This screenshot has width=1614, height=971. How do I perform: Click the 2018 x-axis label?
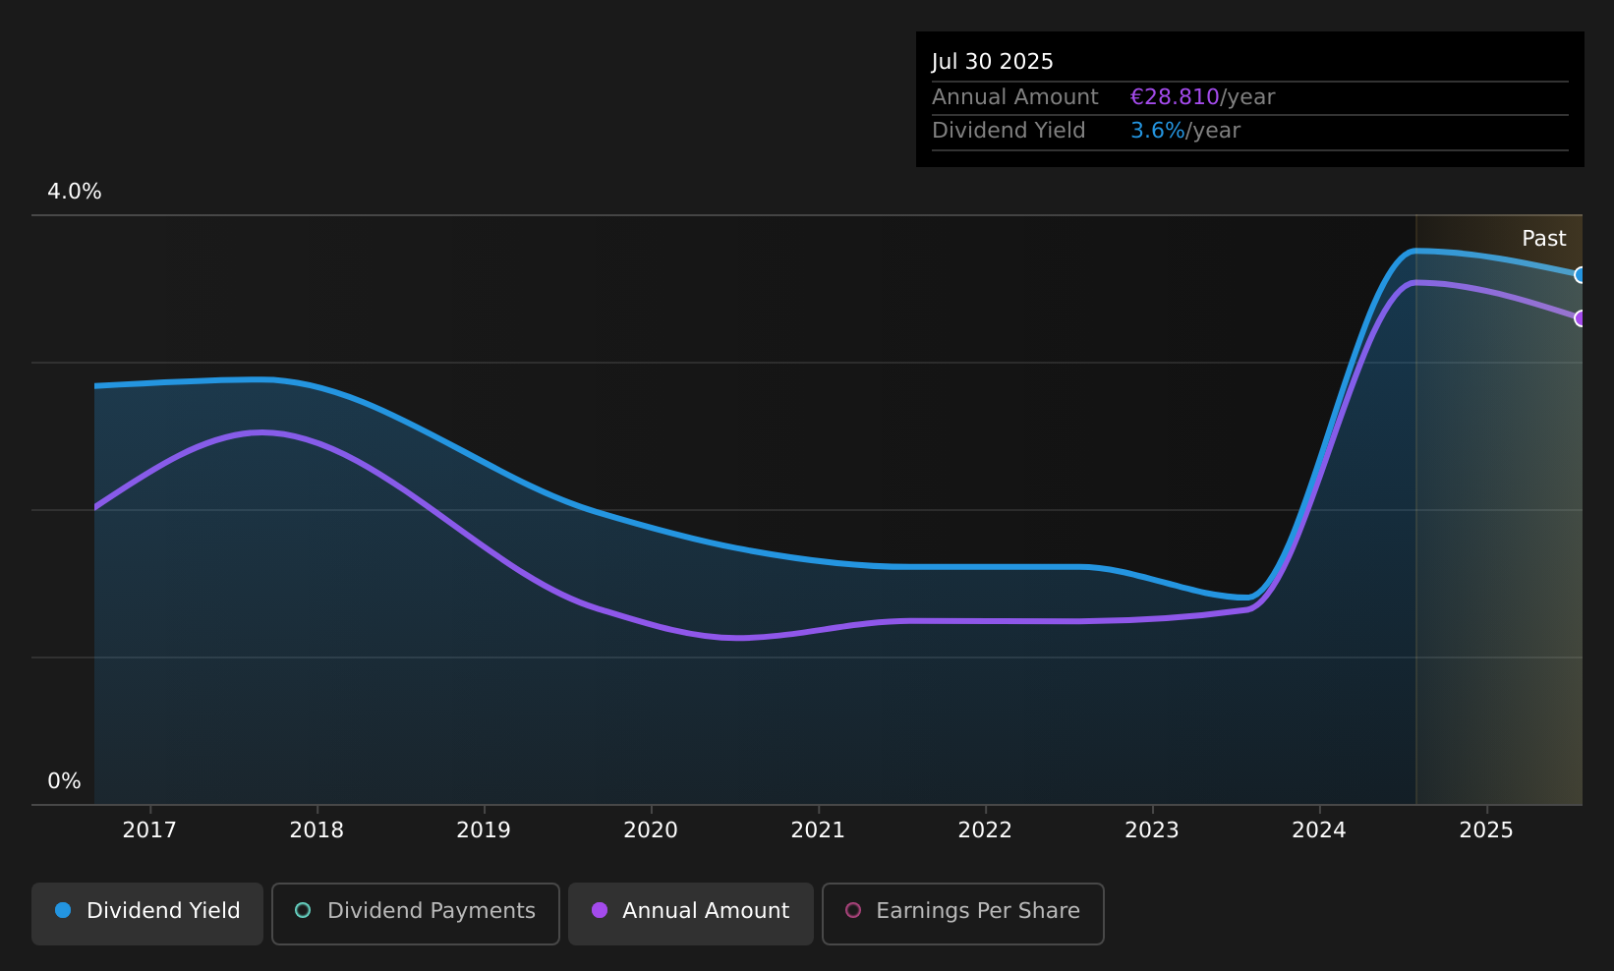click(317, 830)
